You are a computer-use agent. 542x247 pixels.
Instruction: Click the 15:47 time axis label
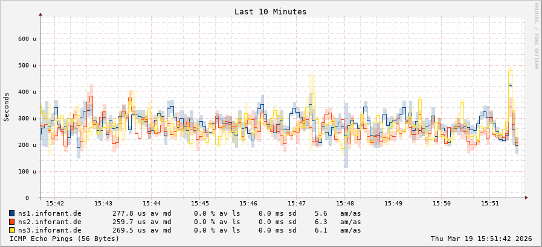pos(297,204)
